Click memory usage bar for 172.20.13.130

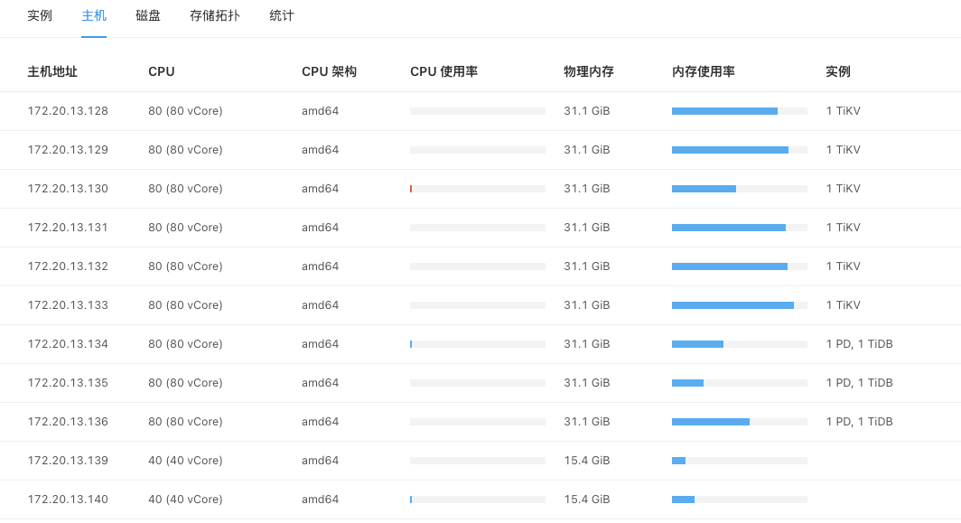[740, 189]
